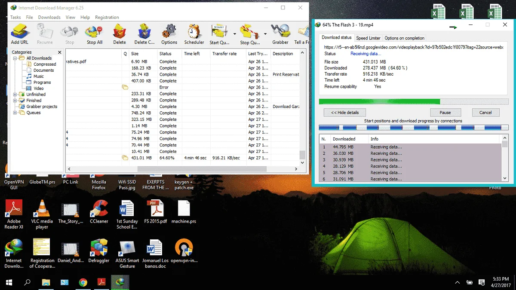Screen dimensions: 516x290
Task: Pause The Flash 3 download
Action: (445, 113)
